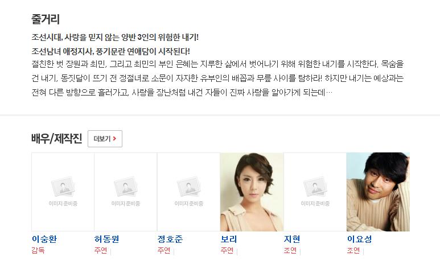Click the 감독 role label under 이숭환

click(x=38, y=250)
